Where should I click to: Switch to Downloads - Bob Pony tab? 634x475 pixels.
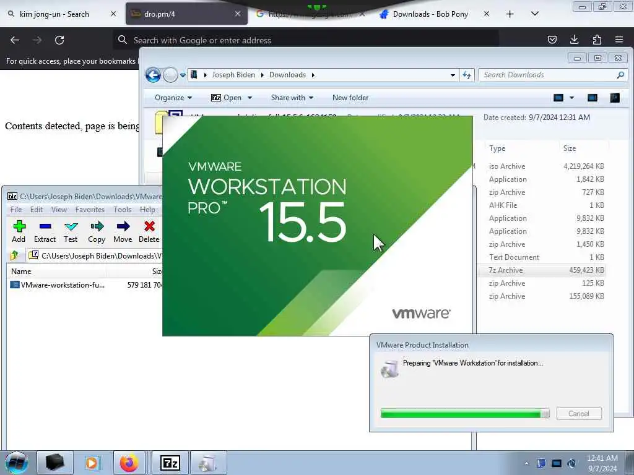point(430,14)
